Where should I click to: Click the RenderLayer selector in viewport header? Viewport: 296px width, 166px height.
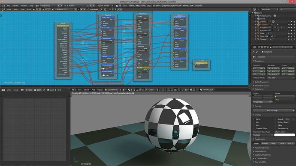[x=208, y=90]
